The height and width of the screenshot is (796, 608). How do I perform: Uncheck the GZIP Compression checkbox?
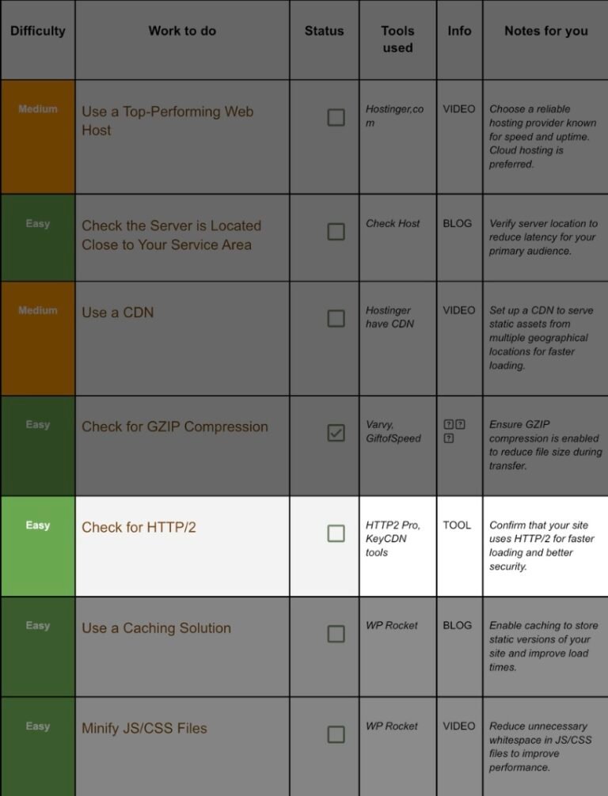tap(336, 433)
